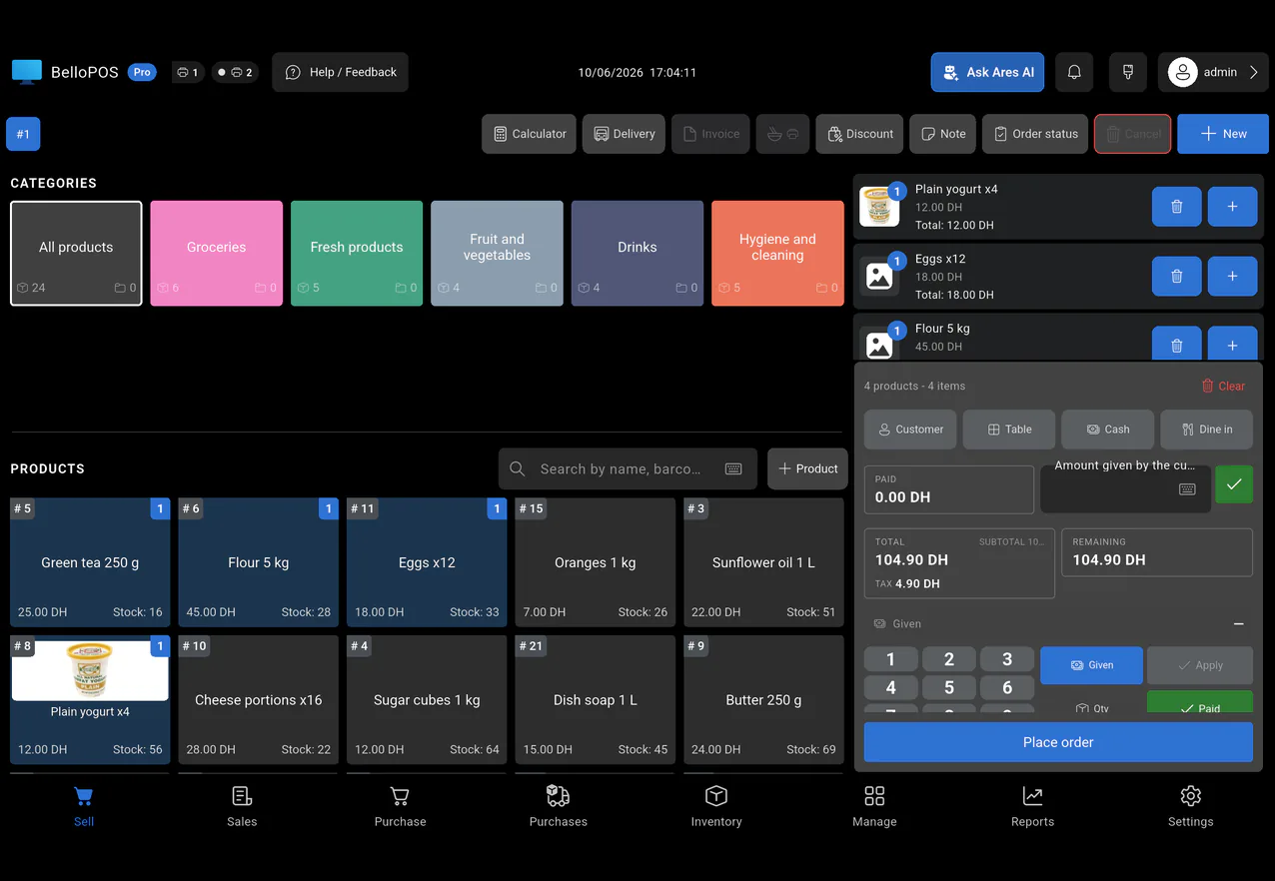Click the plus button on Flour 5 kg cart line
The height and width of the screenshot is (881, 1275).
click(1233, 344)
